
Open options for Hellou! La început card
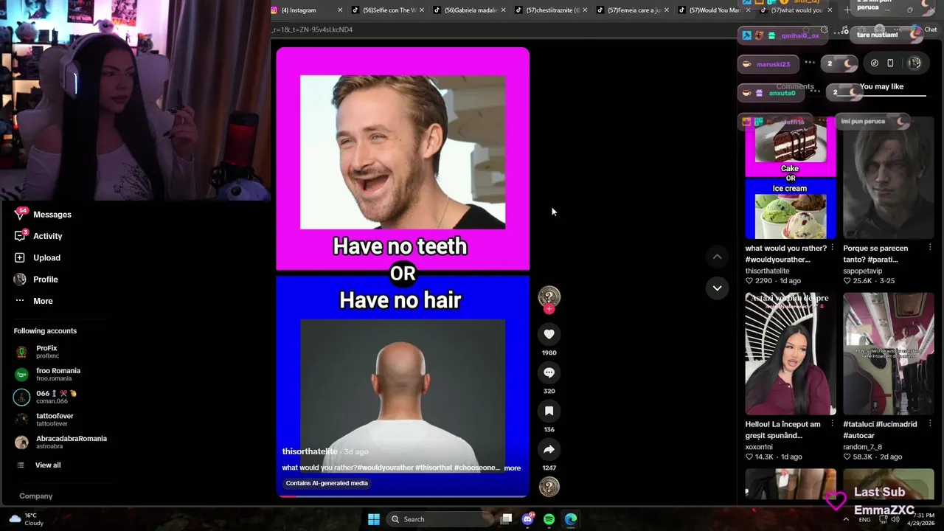tap(832, 424)
